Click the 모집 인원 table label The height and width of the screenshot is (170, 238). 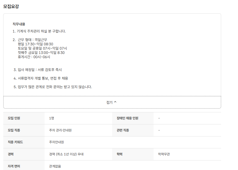tap(14, 118)
